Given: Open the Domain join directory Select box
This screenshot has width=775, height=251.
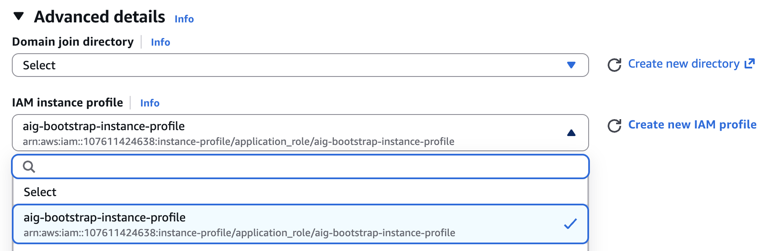Looking at the screenshot, I should click(300, 65).
